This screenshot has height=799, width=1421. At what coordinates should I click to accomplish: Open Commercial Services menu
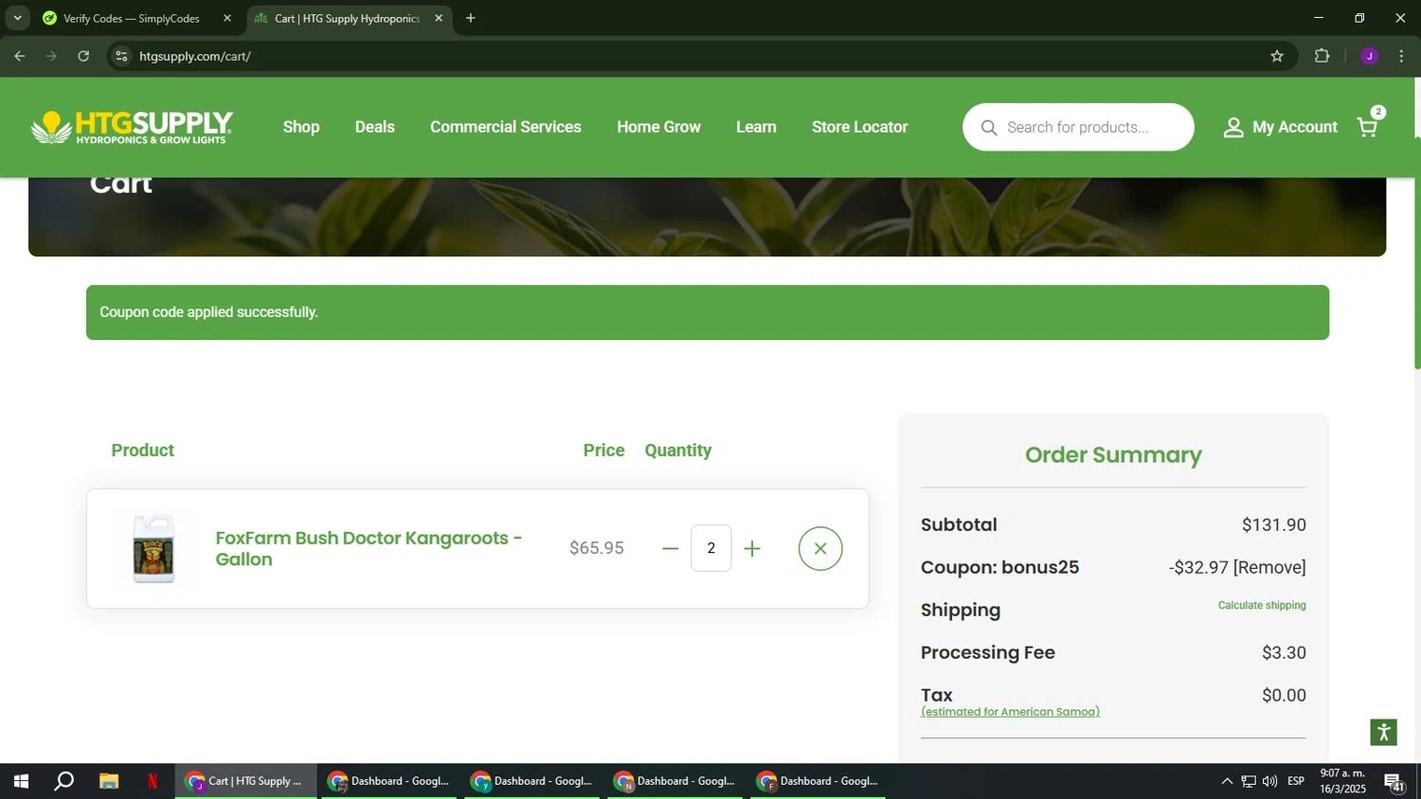pos(506,127)
